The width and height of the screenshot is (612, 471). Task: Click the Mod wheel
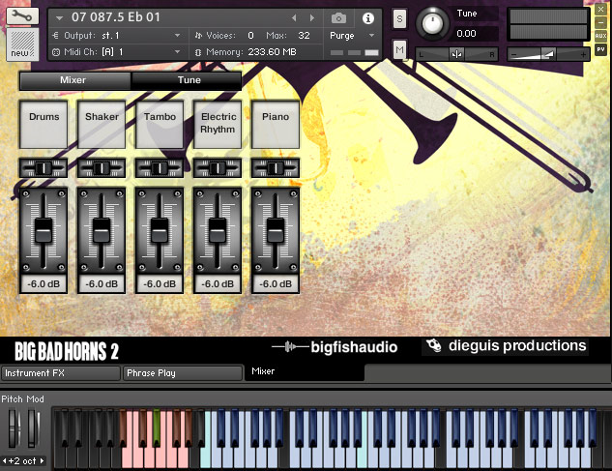pos(33,428)
